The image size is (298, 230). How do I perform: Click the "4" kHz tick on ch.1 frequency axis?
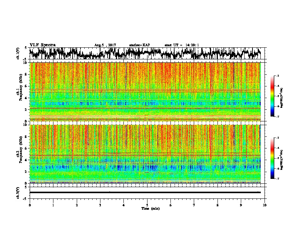(26, 98)
